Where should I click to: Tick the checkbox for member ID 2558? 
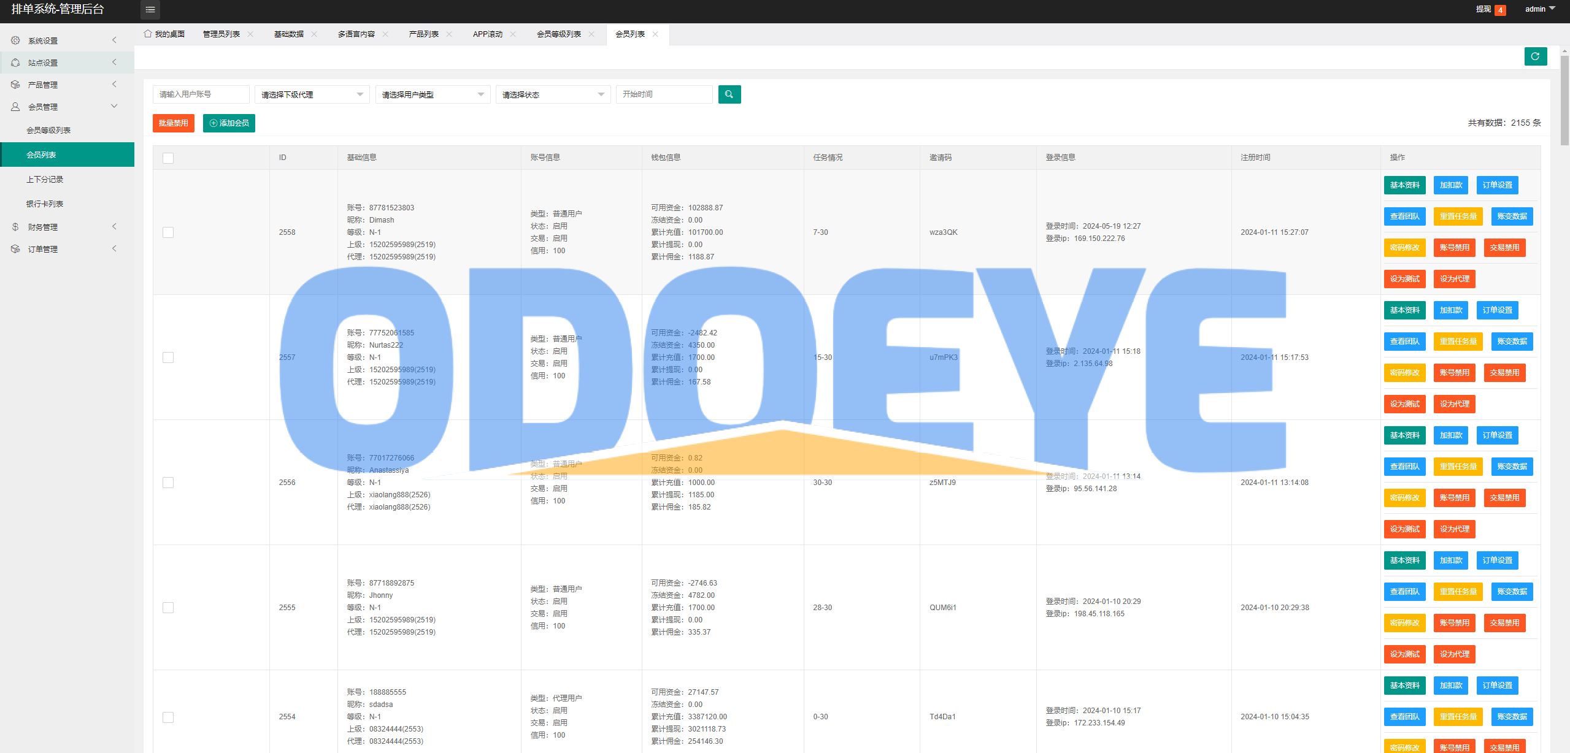click(168, 232)
